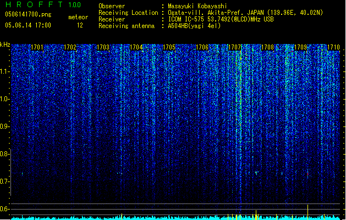Click the Observer name Masayuki Kobayashi

click(197, 6)
